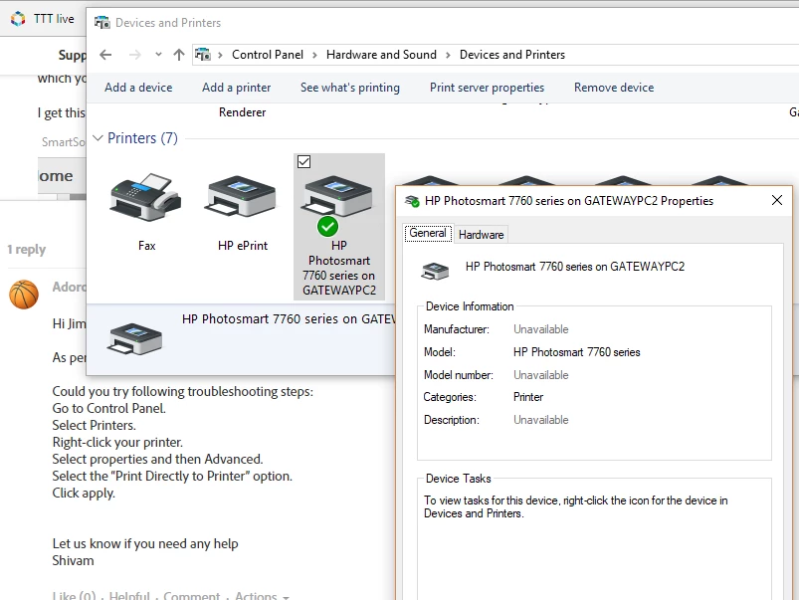Uncheck the HP Photosmart selection checkbox

pos(303,161)
